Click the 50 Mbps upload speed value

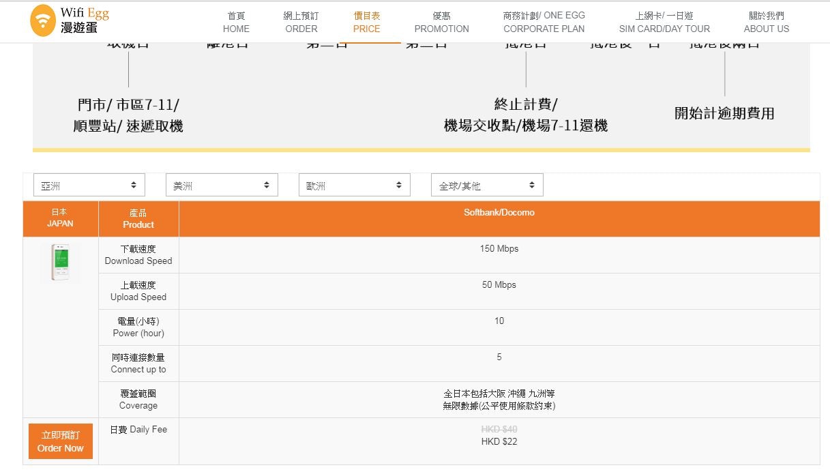(x=499, y=285)
